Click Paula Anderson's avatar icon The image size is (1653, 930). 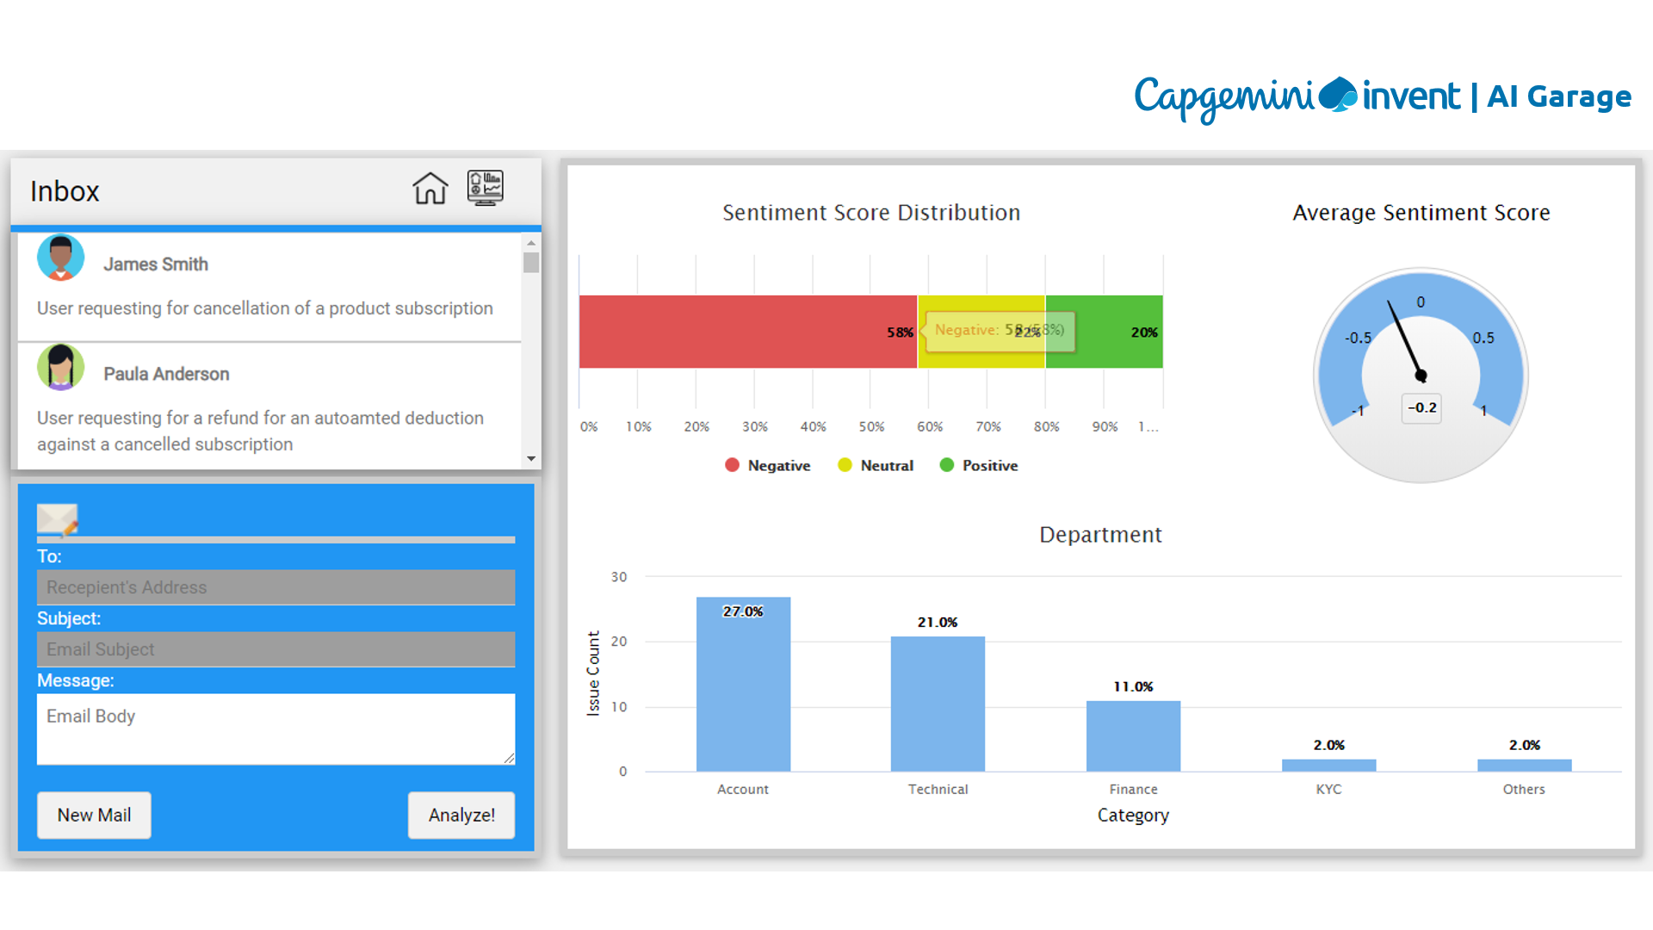click(x=60, y=368)
